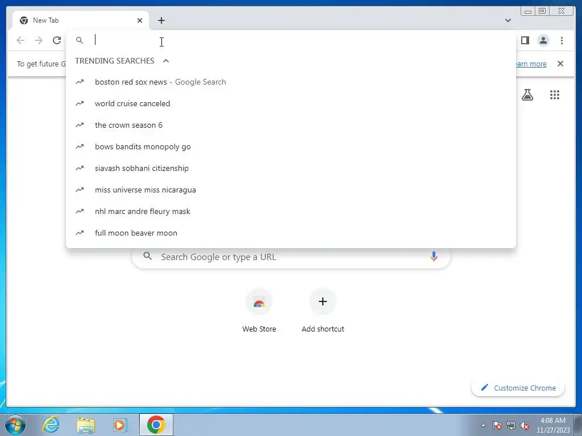The image size is (582, 436).
Task: Pick suggestion bows bandits monopoly go
Action: coord(290,146)
